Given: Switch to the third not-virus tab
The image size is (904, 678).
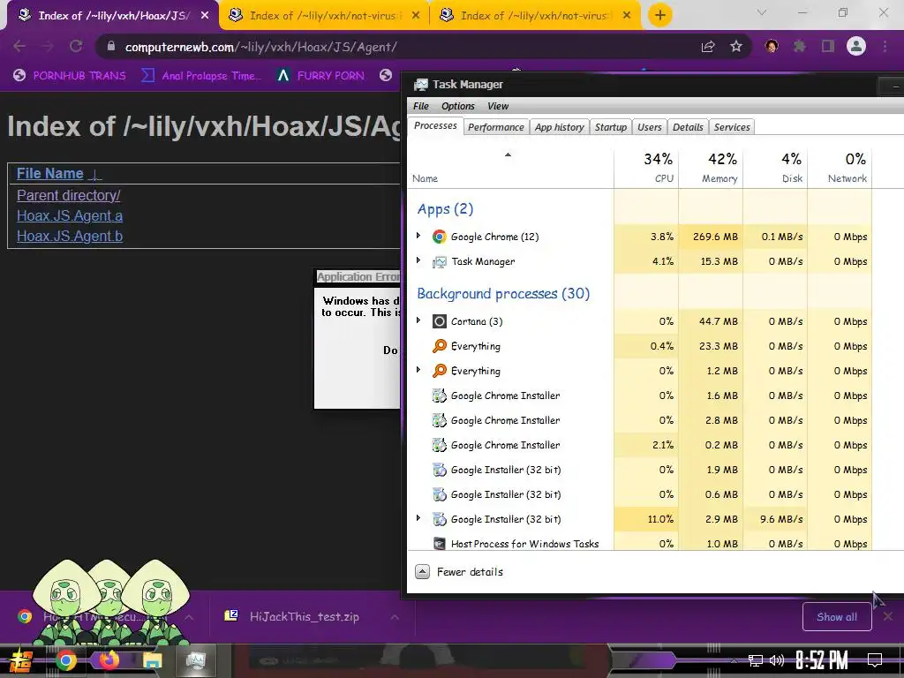Looking at the screenshot, I should pyautogui.click(x=536, y=16).
